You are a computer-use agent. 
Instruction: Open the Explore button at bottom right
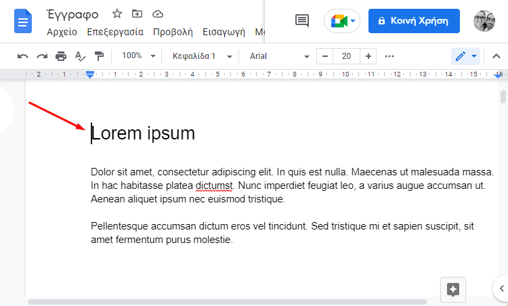[453, 289]
